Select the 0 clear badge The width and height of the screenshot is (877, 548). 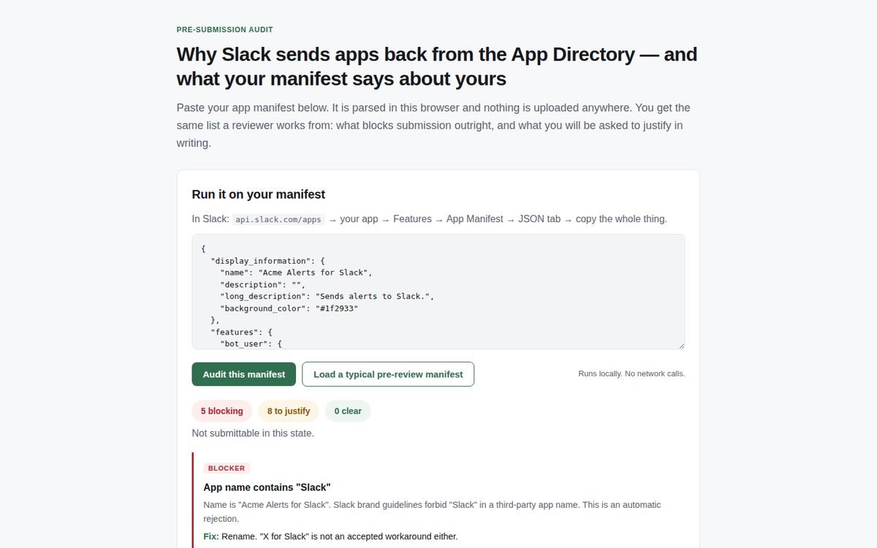348,411
